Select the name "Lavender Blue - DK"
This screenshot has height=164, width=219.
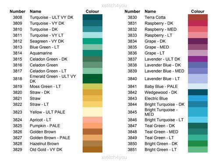(x=163, y=65)
